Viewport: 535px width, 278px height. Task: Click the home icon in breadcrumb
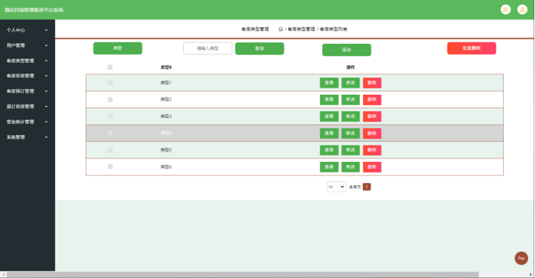click(x=280, y=29)
